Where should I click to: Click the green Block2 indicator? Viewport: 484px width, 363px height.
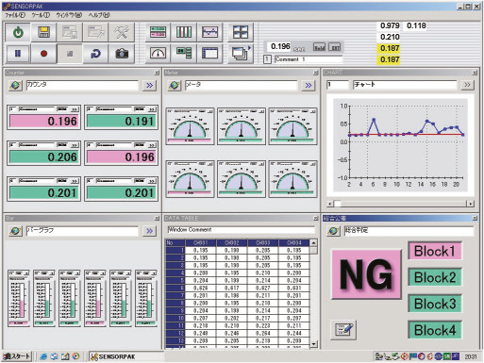(x=435, y=277)
